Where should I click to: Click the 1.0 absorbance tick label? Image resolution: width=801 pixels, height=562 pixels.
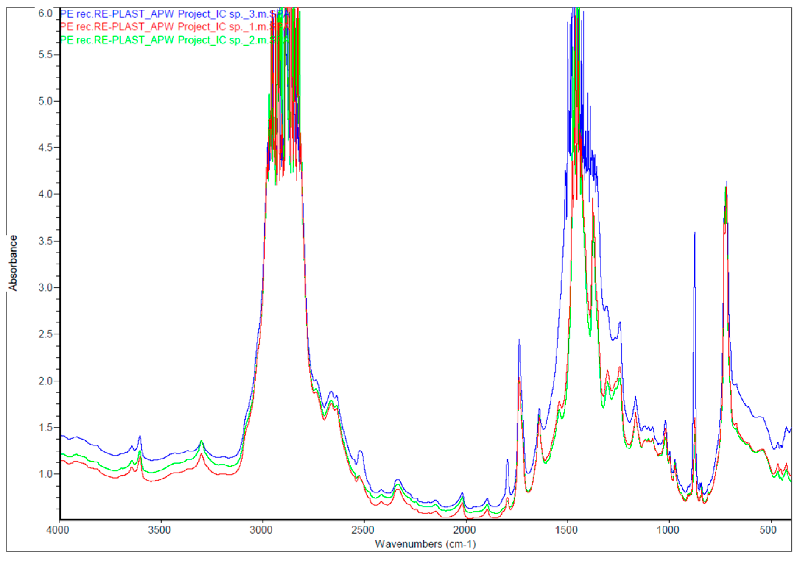coord(45,474)
